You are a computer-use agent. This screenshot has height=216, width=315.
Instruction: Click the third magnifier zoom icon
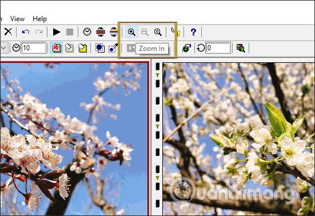point(158,32)
